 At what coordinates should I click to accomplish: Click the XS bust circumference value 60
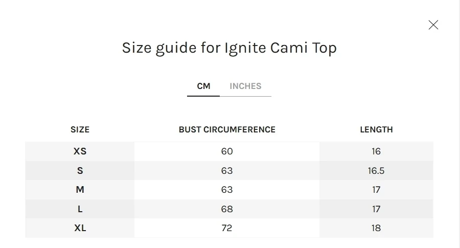pos(227,151)
